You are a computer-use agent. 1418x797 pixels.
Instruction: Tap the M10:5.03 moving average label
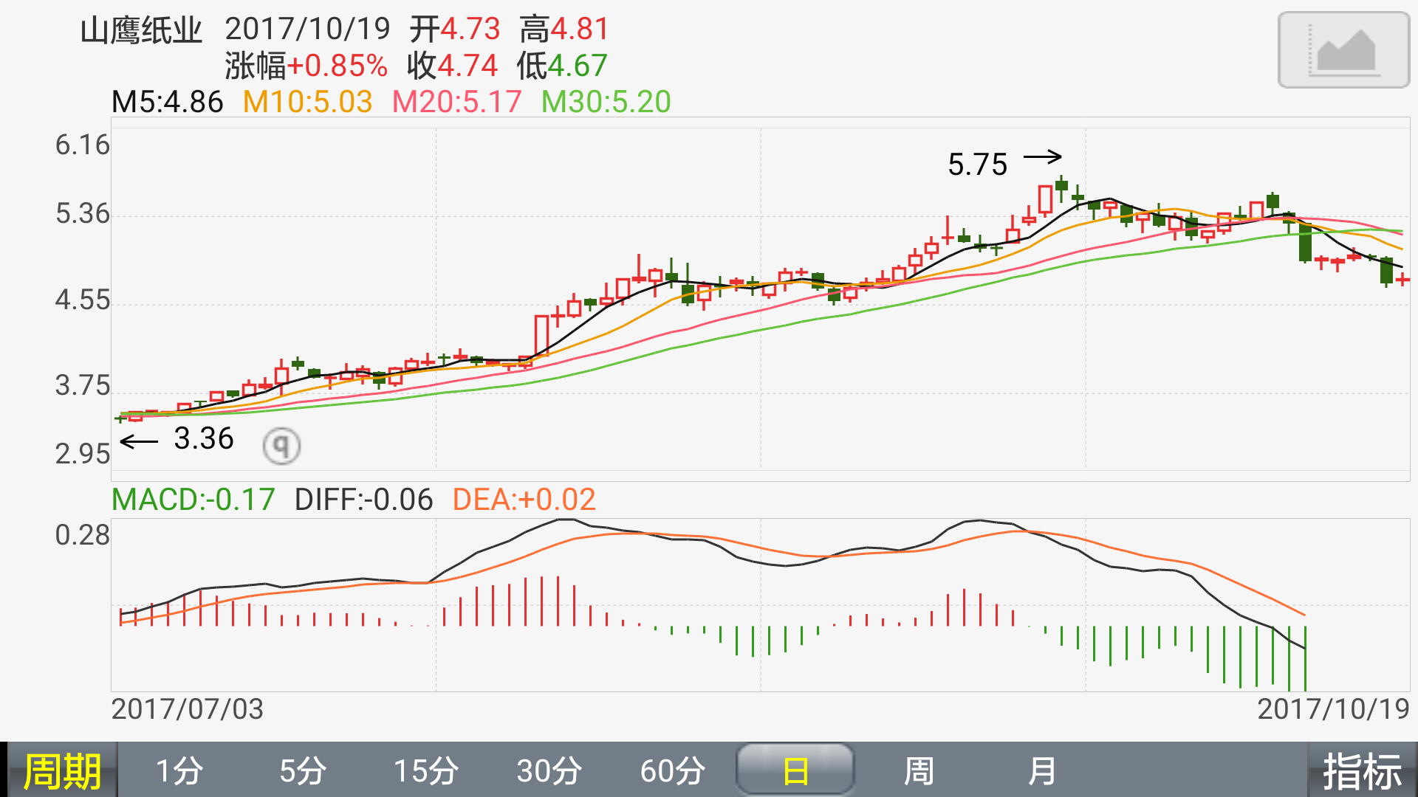308,102
